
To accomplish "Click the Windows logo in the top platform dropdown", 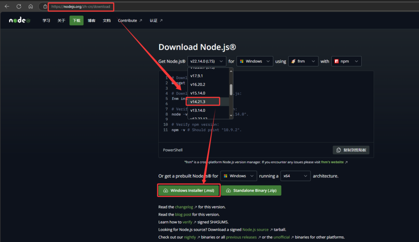I will 241,61.
